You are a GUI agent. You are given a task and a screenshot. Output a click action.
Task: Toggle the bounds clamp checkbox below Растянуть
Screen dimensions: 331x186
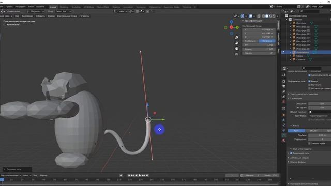[x=309, y=88]
